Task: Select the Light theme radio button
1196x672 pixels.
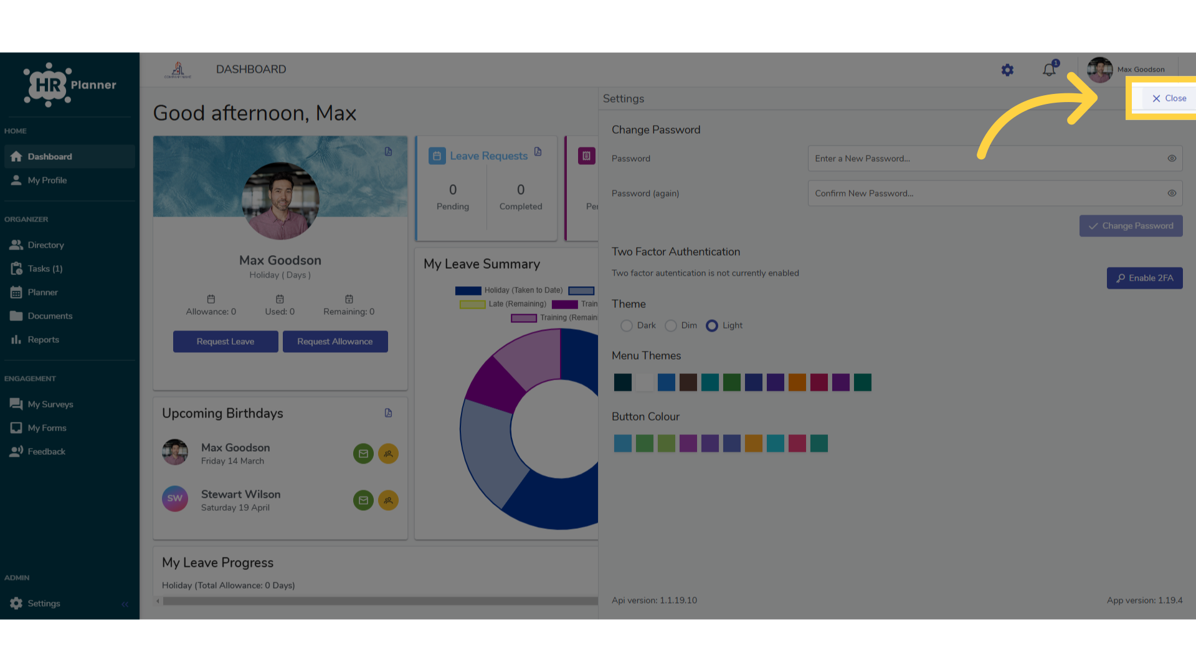Action: [x=712, y=326]
